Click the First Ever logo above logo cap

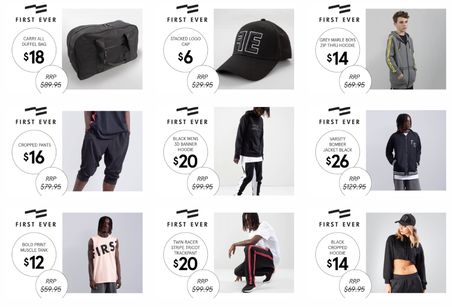188,13
